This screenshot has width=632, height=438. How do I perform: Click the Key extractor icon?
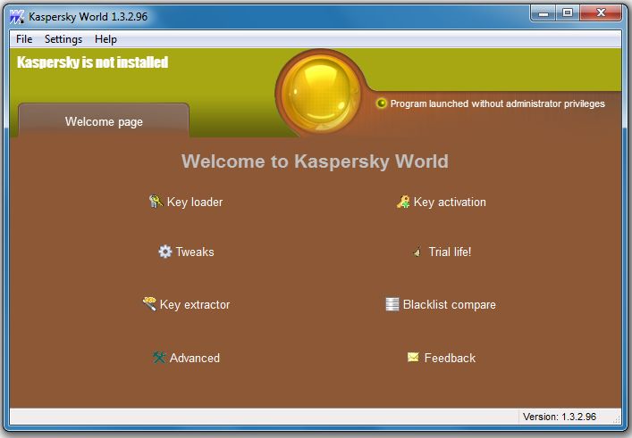click(149, 303)
